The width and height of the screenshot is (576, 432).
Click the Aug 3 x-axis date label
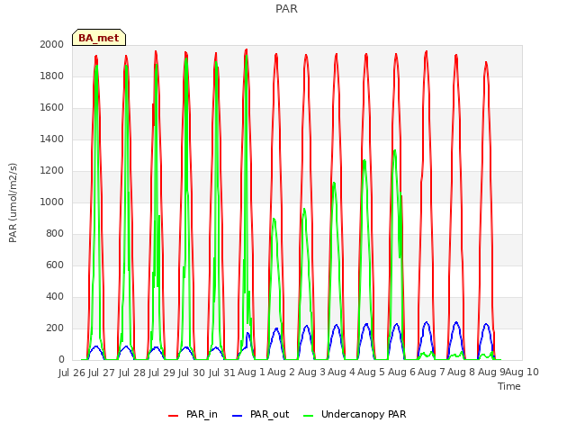[x=311, y=373]
